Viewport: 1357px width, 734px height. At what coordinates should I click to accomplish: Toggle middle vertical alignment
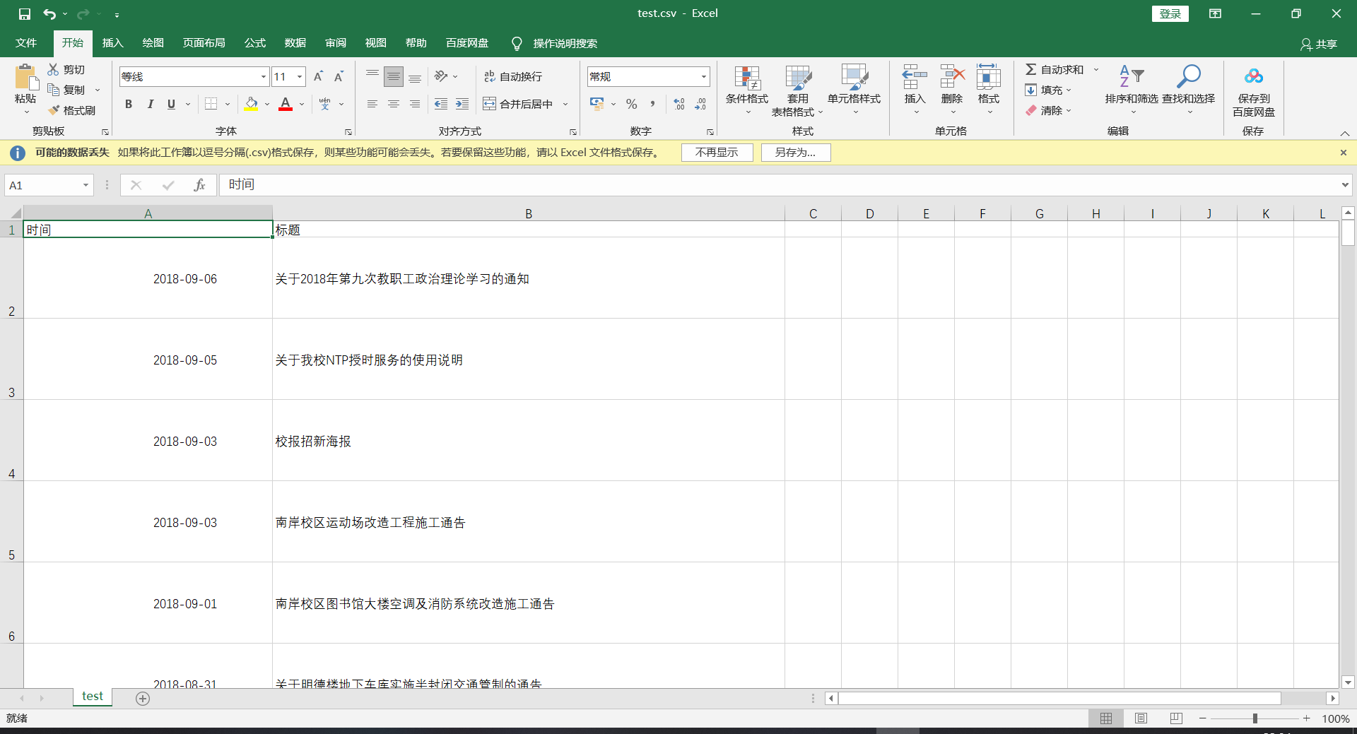[394, 76]
